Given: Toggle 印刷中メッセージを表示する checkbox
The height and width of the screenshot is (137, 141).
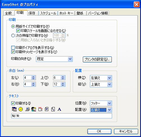Looking at the screenshot, I should 13,52.
